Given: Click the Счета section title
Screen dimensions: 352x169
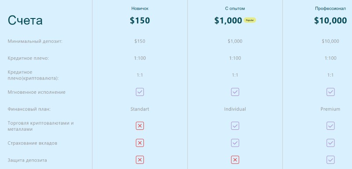Looking at the screenshot, I should point(25,20).
